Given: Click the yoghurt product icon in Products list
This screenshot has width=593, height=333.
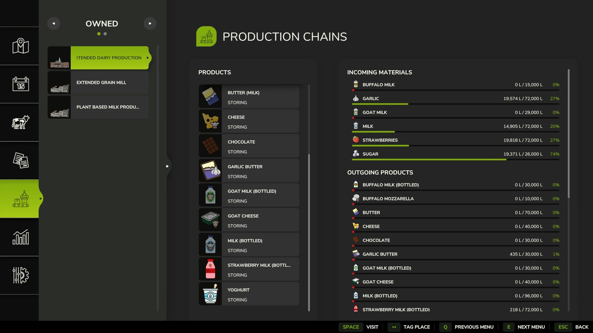Looking at the screenshot, I should 211,293.
